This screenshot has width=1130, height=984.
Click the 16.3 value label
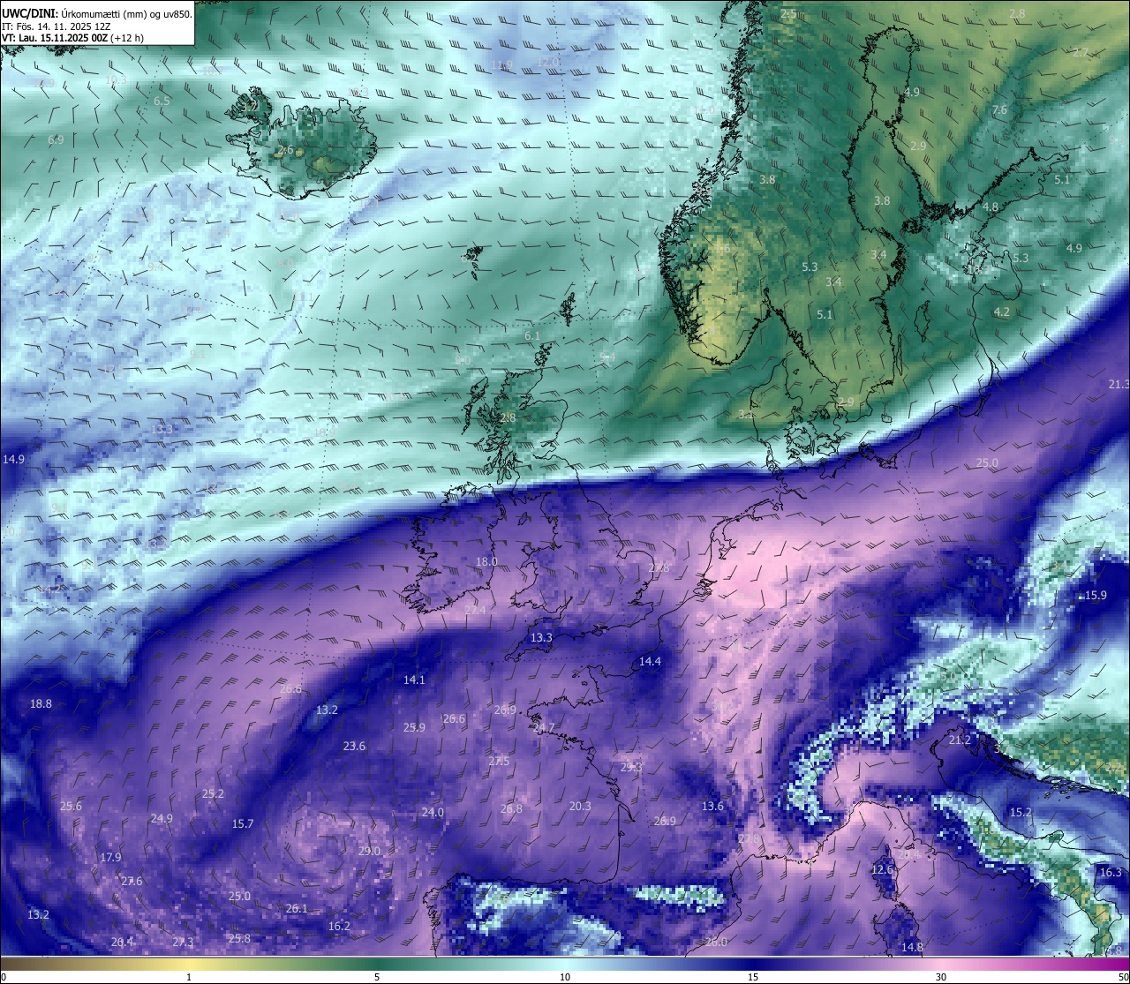coord(1111,873)
